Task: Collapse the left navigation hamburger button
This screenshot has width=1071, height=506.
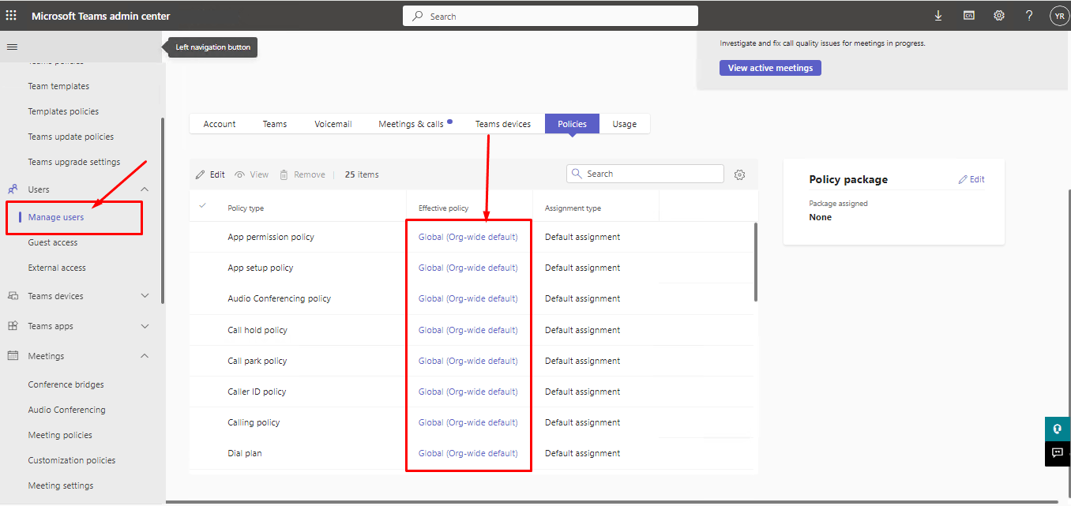Action: [x=12, y=47]
